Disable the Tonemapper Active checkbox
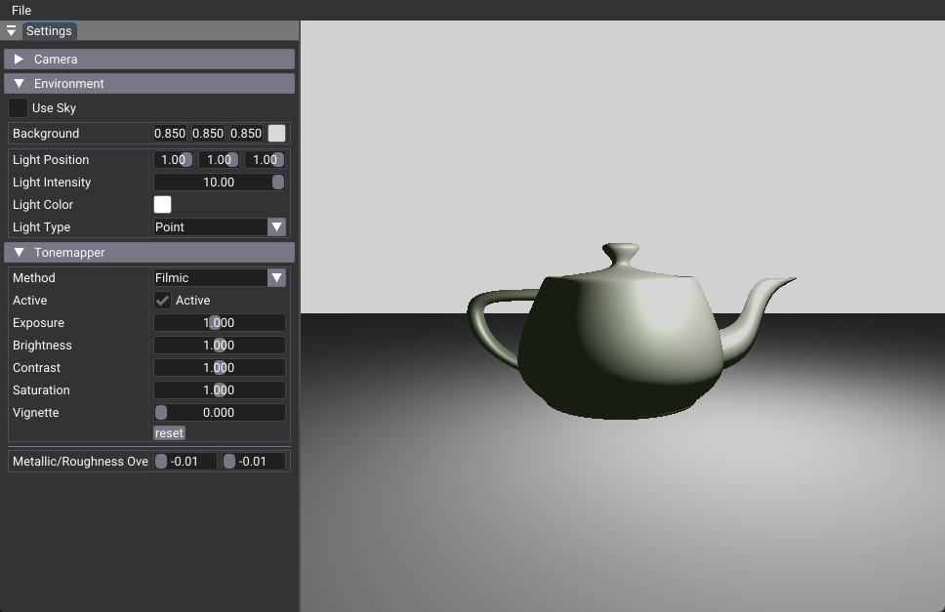 tap(163, 301)
